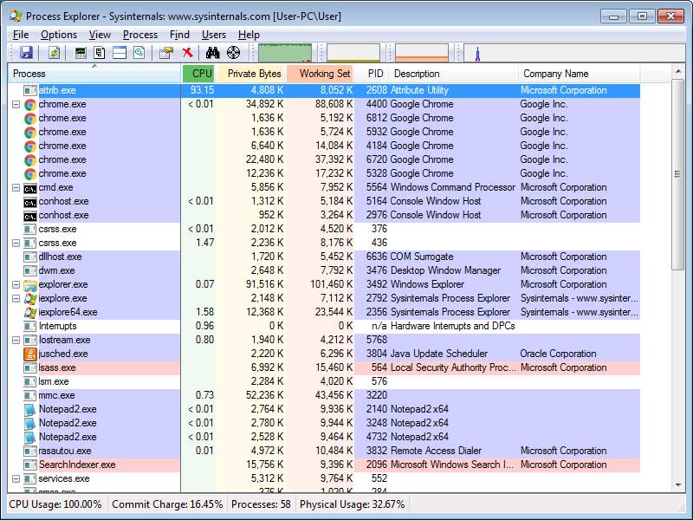Image resolution: width=693 pixels, height=520 pixels.
Task: Toggle the process tree view icon
Action: [x=100, y=53]
